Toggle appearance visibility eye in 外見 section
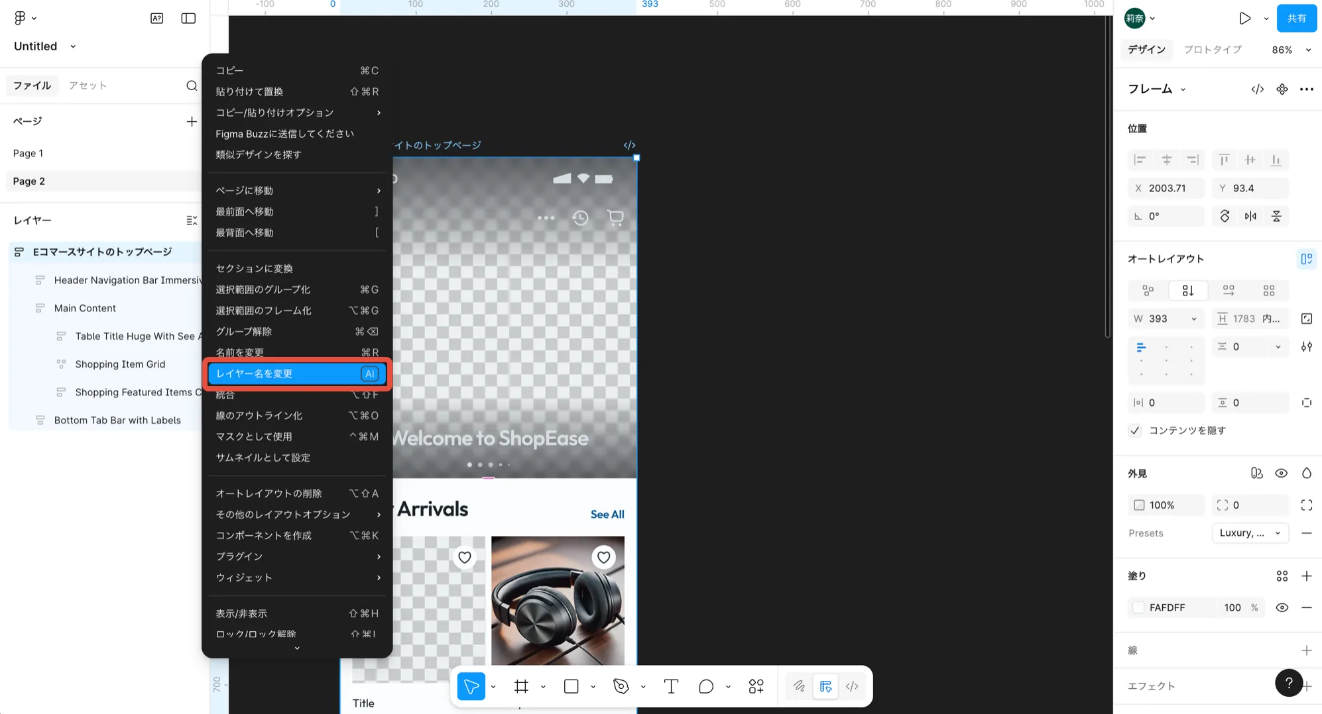 tap(1281, 473)
